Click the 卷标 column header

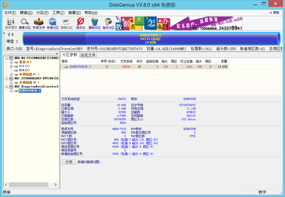80,62
